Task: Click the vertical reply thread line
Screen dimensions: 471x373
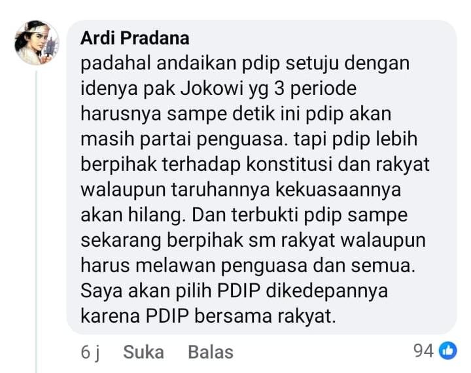Action: (37, 222)
